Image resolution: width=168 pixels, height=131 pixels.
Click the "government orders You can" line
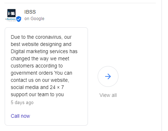point(41,73)
